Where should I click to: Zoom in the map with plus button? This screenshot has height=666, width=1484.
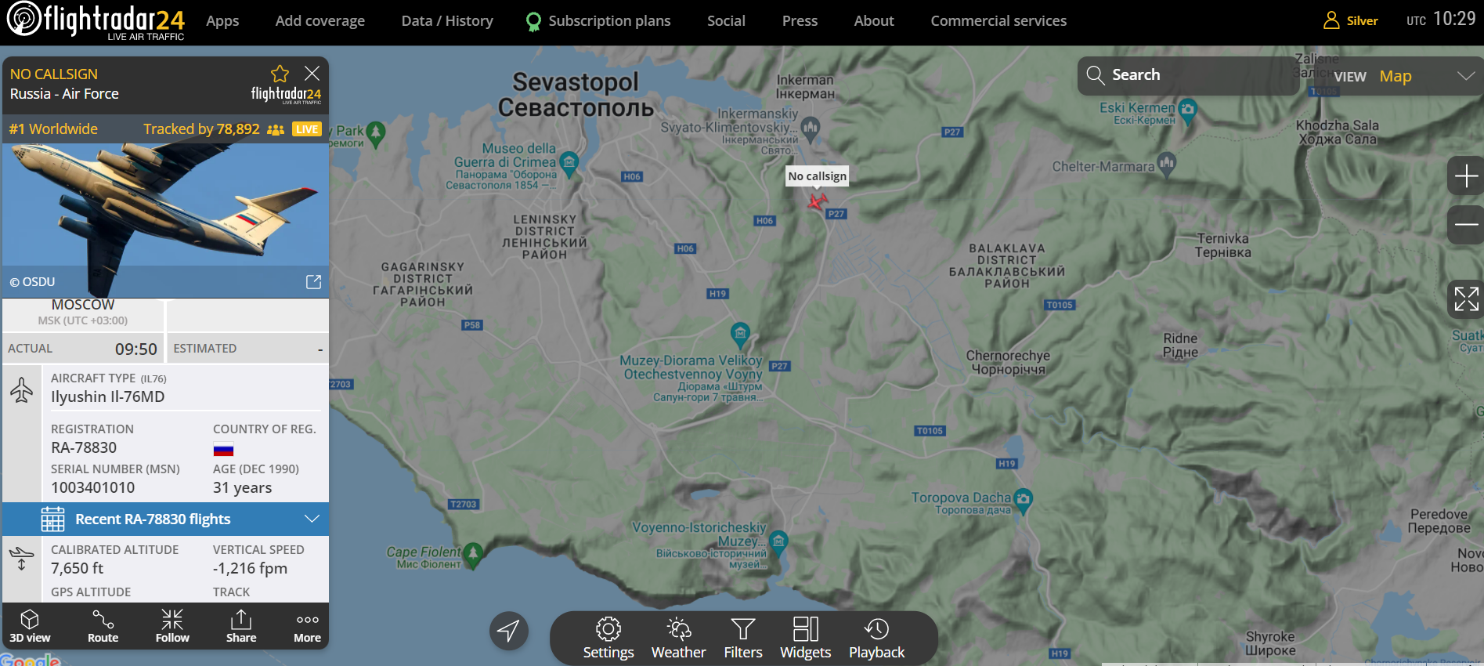coord(1466,176)
